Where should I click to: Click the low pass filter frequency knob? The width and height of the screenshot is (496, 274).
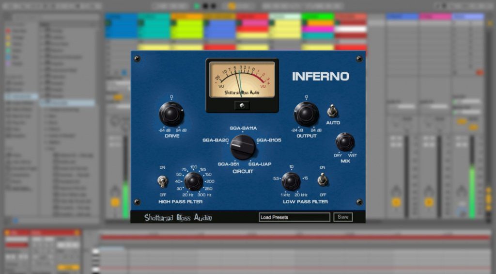click(x=291, y=181)
